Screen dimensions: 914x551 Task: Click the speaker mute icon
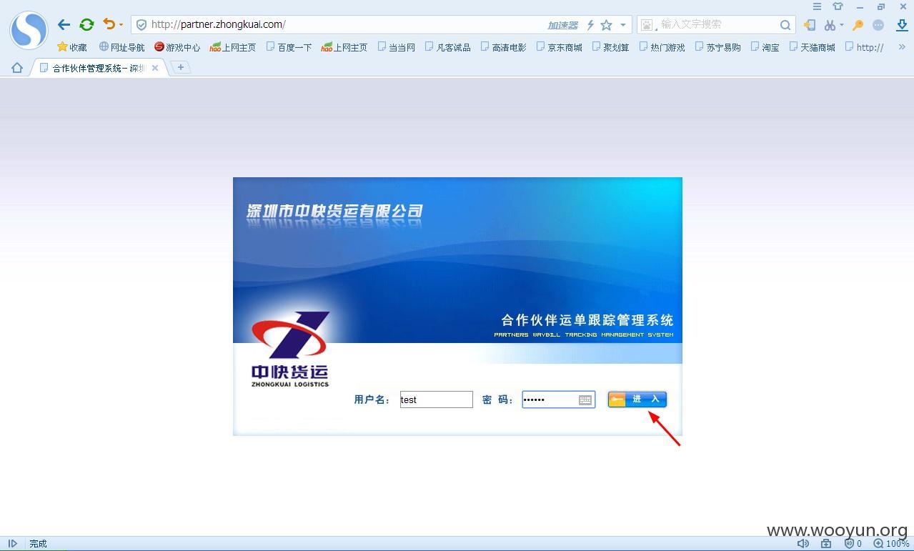803,544
